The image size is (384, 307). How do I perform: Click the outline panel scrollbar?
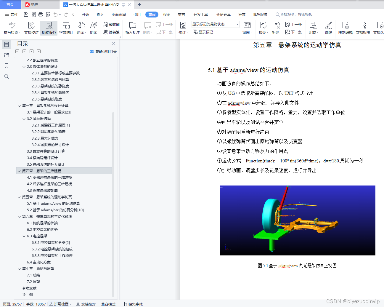(113, 204)
